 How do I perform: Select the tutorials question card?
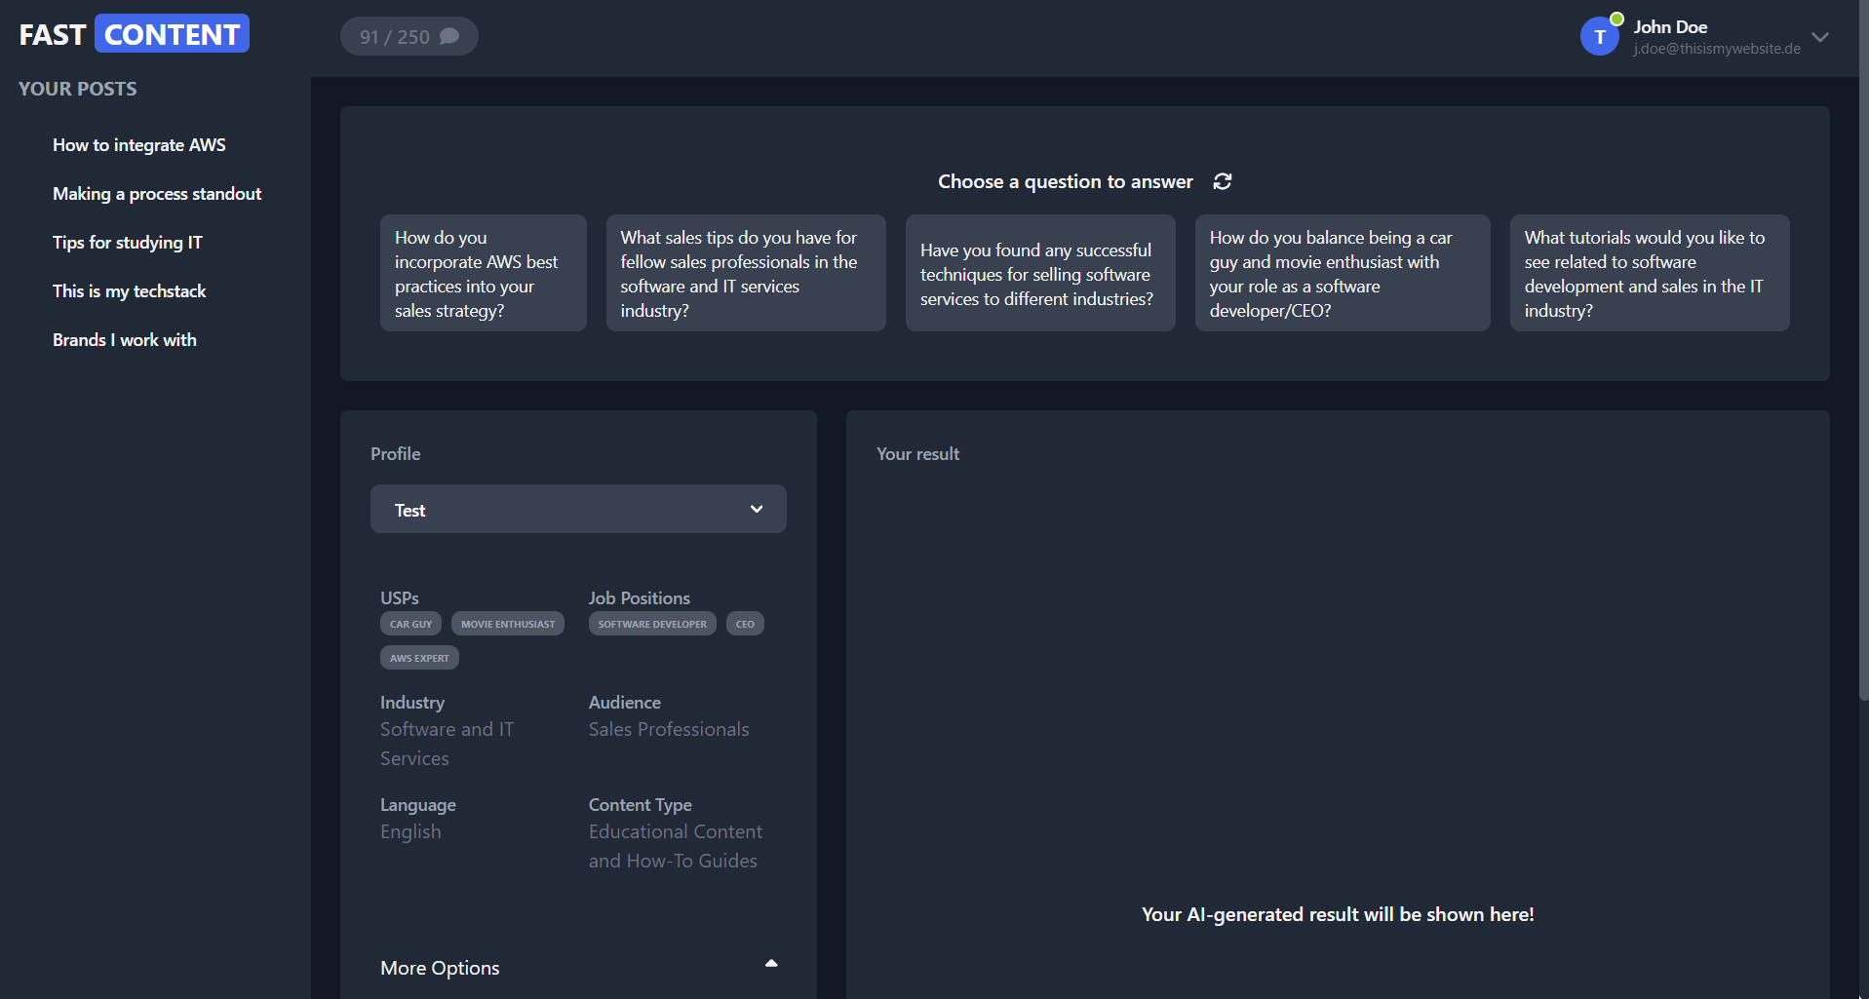point(1649,274)
